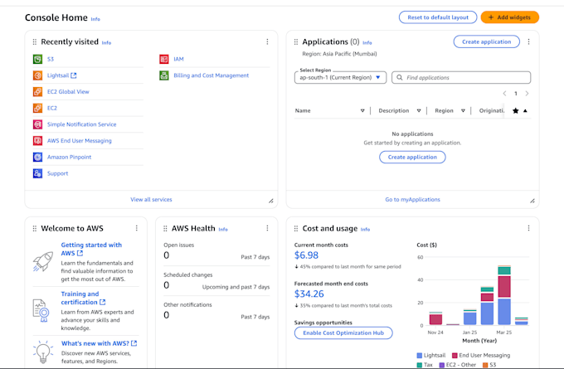Click the Support service icon
This screenshot has height=369, width=564.
point(38,173)
